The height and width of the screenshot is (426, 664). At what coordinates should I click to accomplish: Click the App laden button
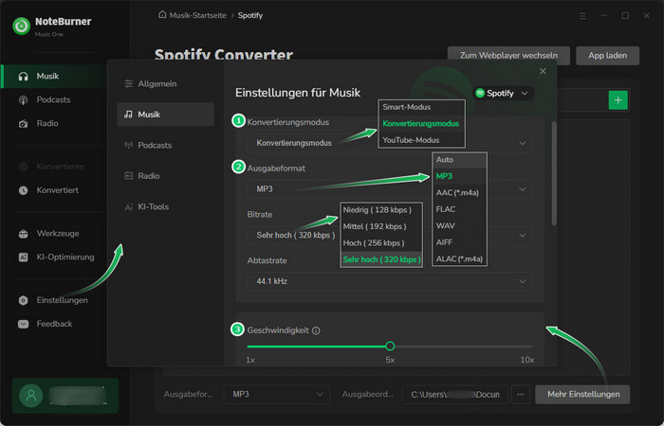coord(607,55)
